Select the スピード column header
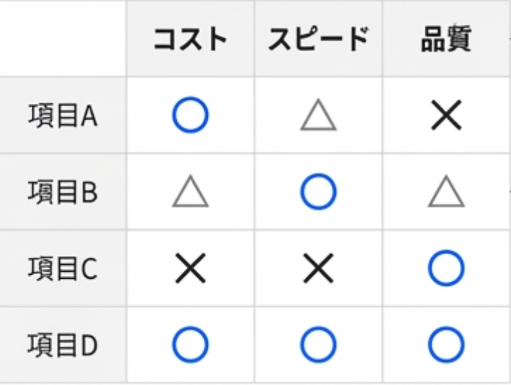 tap(318, 40)
